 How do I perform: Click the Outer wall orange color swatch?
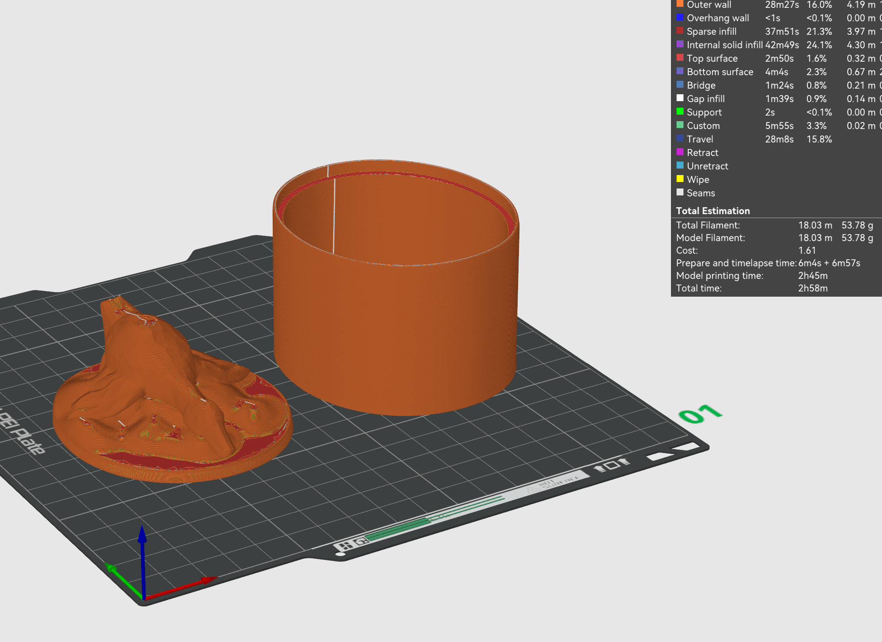click(x=680, y=4)
